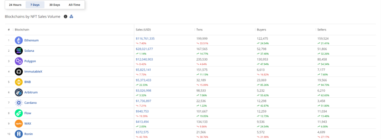Click the Solana logo icon

19,51
